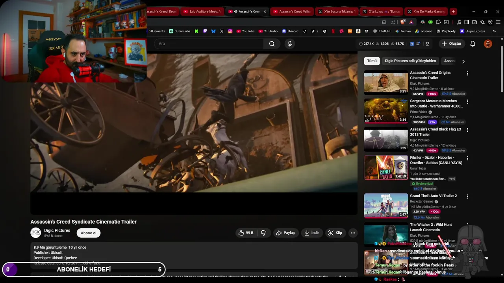
Task: Open Brave VPN shield icon
Action: [x=490, y=22]
